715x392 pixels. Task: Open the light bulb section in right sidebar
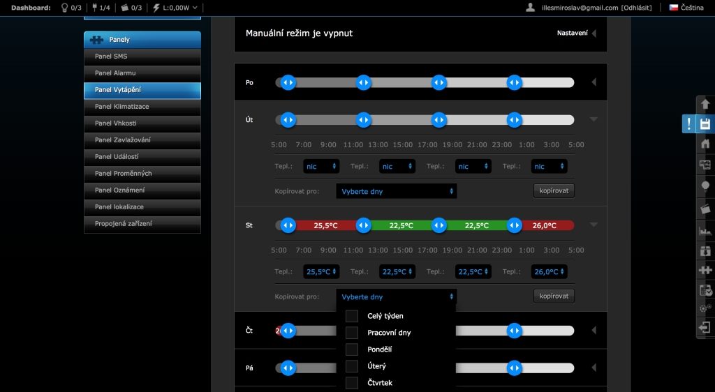coord(705,186)
